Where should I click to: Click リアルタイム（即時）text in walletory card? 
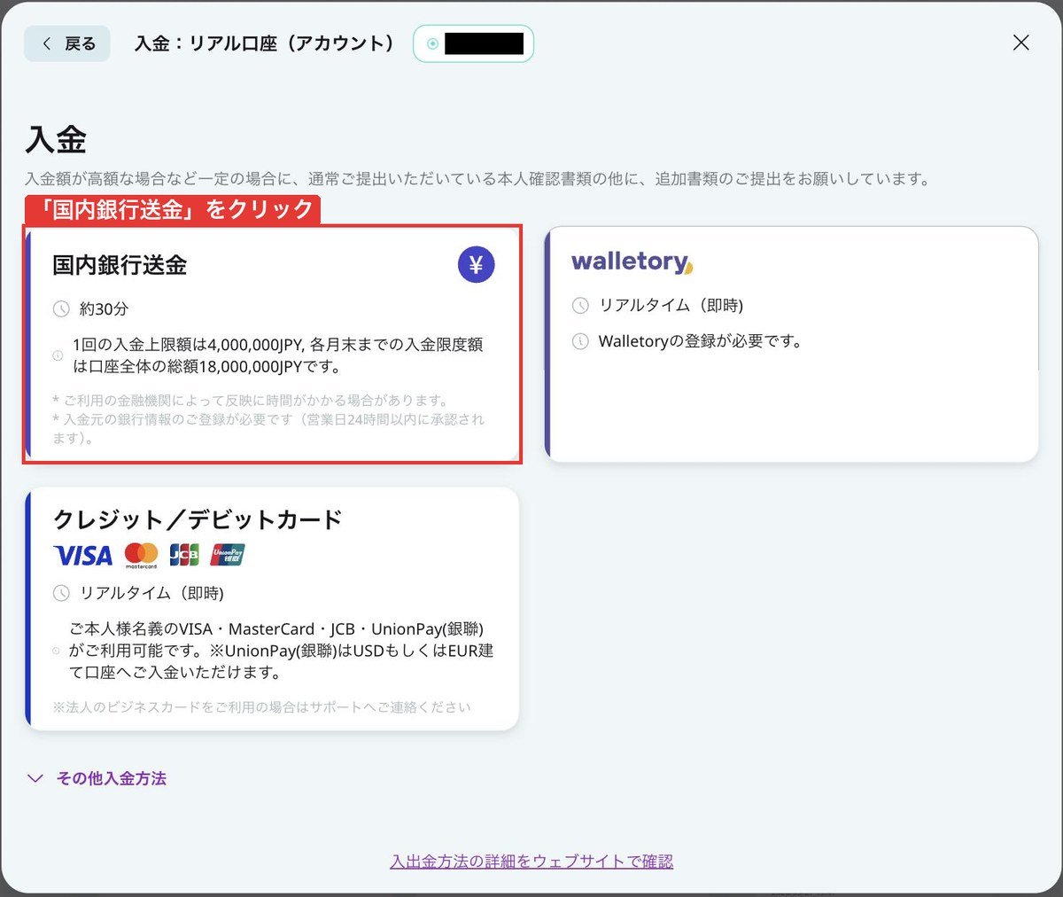point(671,306)
